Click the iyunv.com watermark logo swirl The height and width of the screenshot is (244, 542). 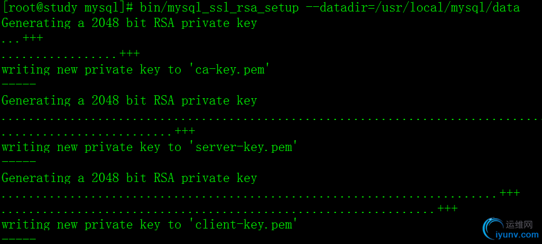click(494, 228)
